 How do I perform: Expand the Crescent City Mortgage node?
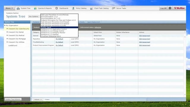(7, 39)
